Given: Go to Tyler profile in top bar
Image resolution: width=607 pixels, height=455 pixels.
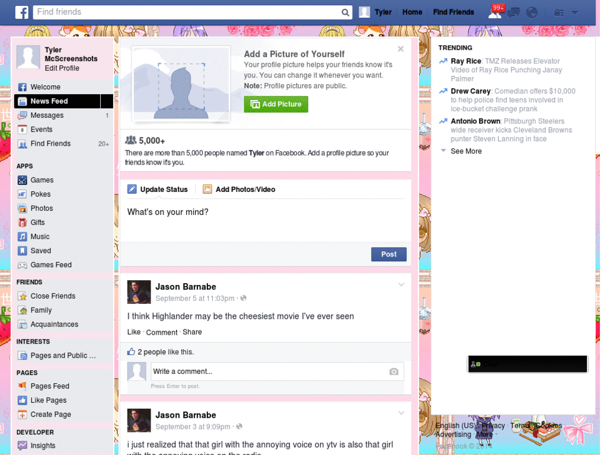Looking at the screenshot, I should (375, 12).
